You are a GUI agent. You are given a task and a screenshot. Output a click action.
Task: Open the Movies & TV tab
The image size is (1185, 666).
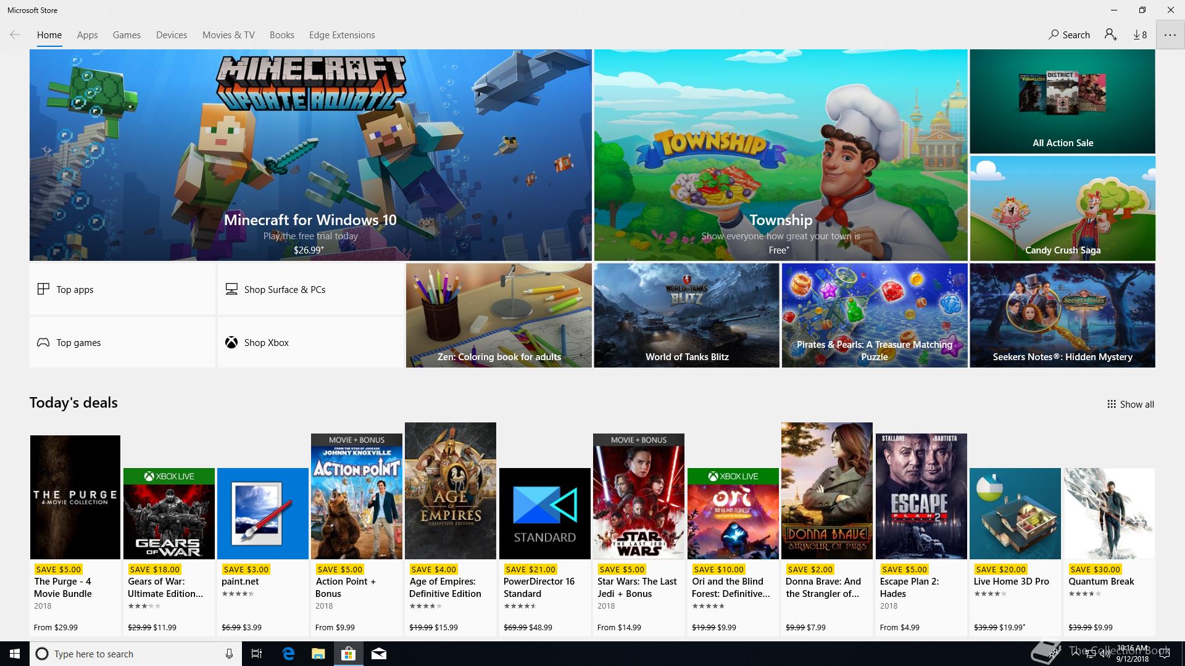(228, 35)
